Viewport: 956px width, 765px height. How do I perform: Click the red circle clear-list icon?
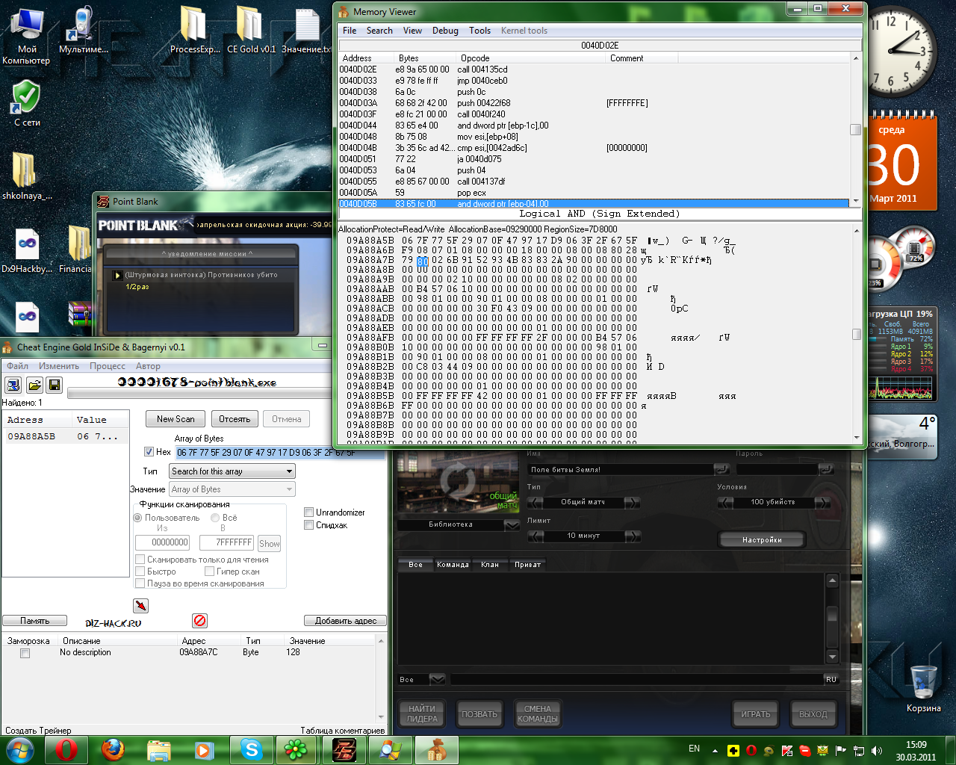[199, 621]
